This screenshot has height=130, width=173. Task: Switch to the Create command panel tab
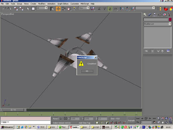[x=145, y=15]
